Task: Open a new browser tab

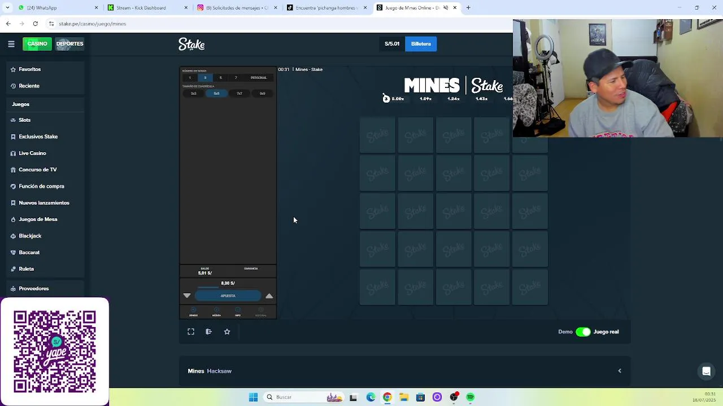Action: [x=468, y=8]
